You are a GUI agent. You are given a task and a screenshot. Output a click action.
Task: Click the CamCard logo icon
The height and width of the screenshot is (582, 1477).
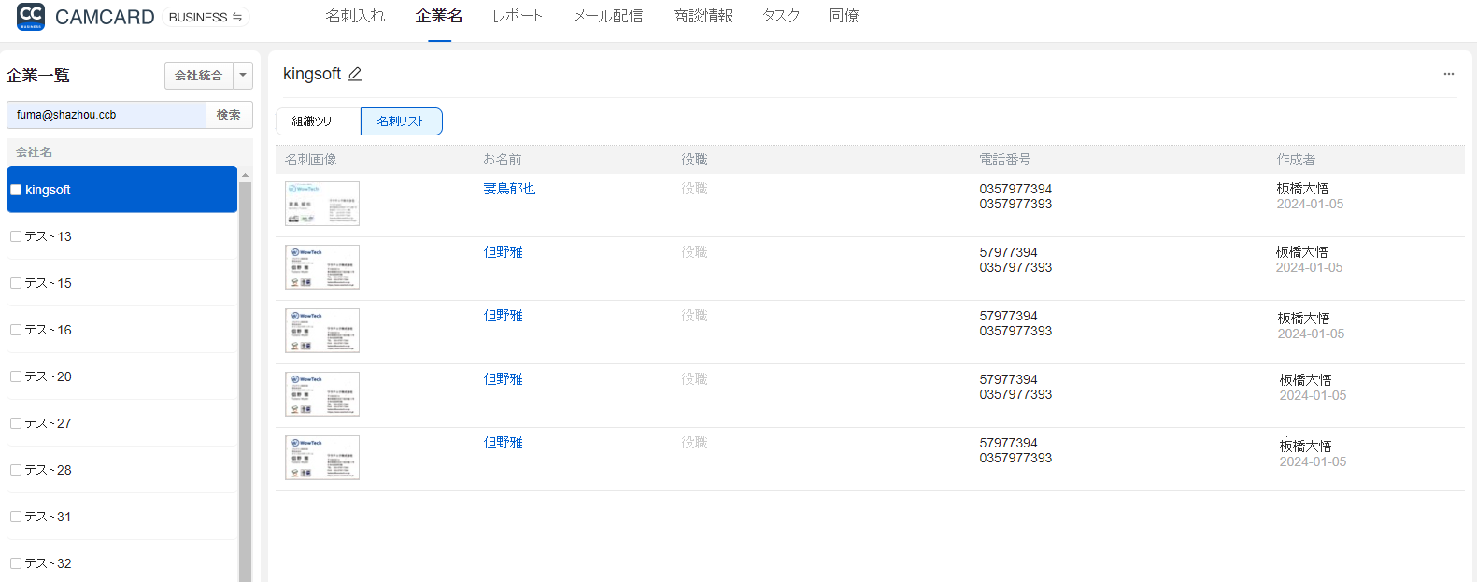(31, 16)
